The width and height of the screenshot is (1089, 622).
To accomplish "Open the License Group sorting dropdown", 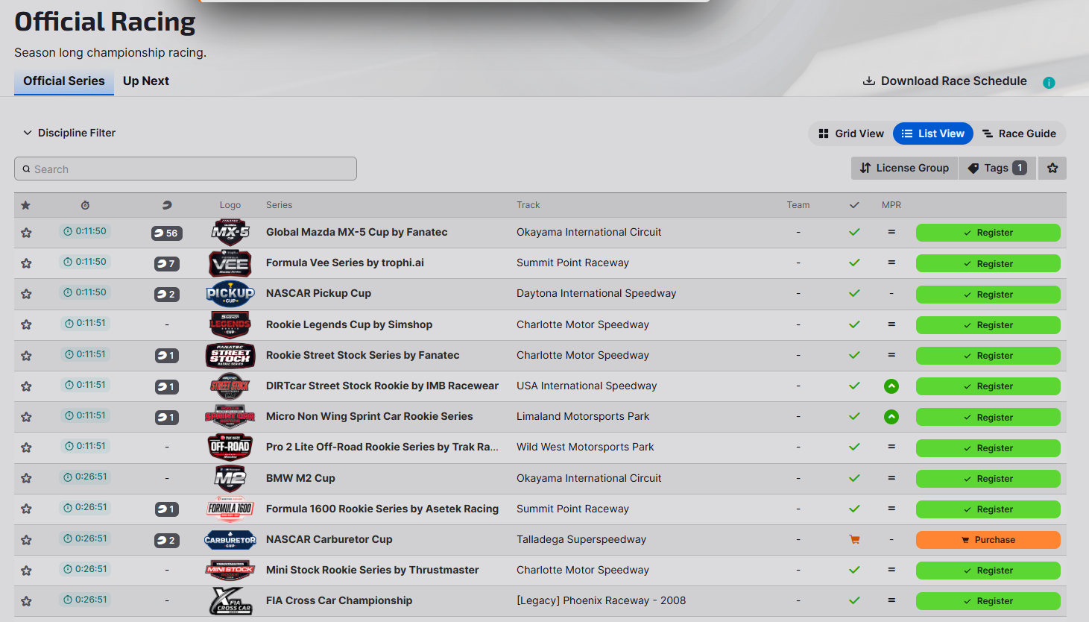I will tap(904, 169).
